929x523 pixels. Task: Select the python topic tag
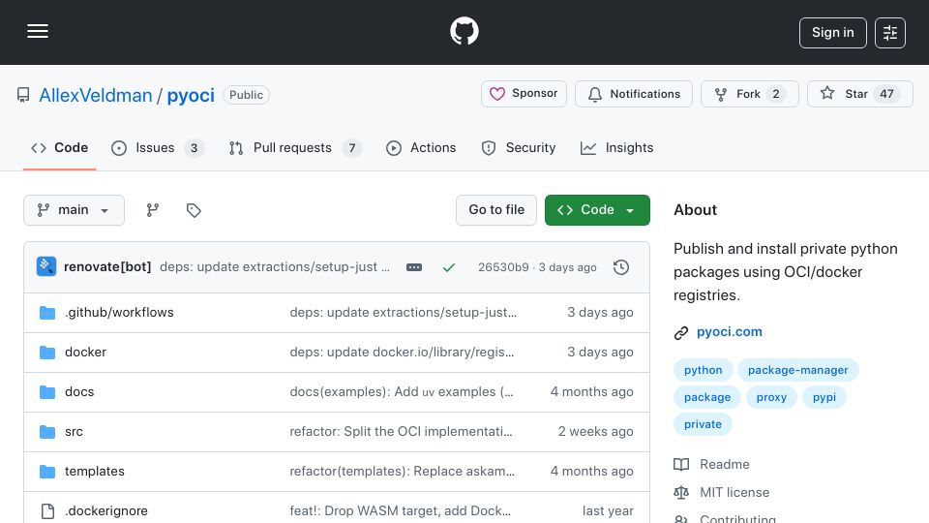pos(704,370)
